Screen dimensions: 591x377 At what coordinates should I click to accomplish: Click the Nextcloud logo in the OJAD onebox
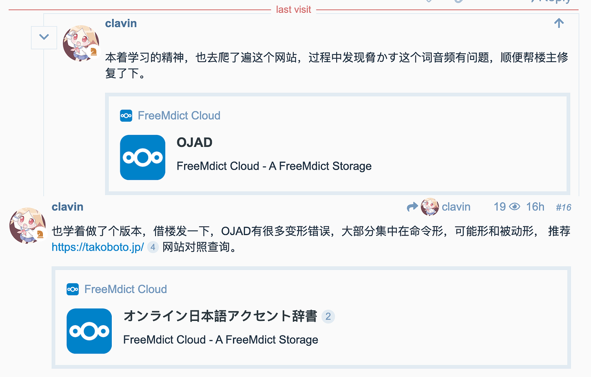pos(143,157)
